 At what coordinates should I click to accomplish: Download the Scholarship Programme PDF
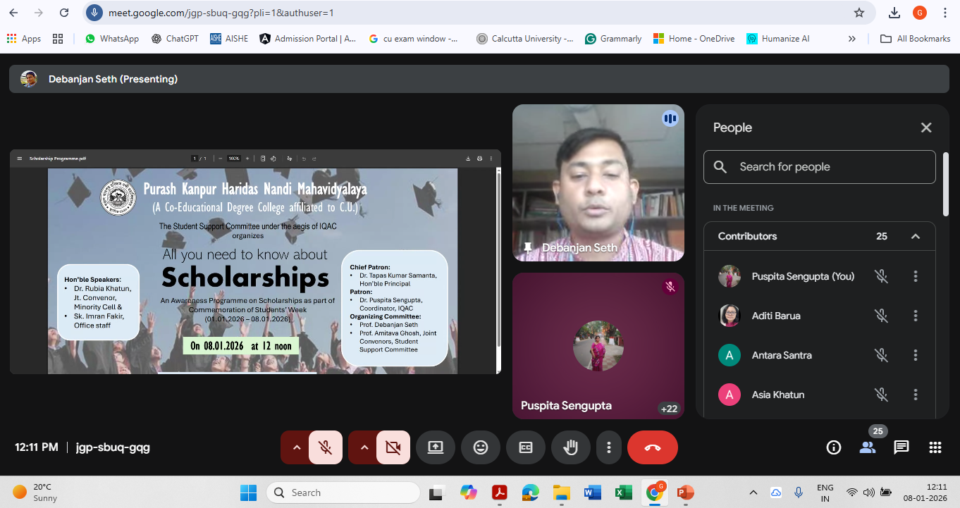[x=469, y=158]
